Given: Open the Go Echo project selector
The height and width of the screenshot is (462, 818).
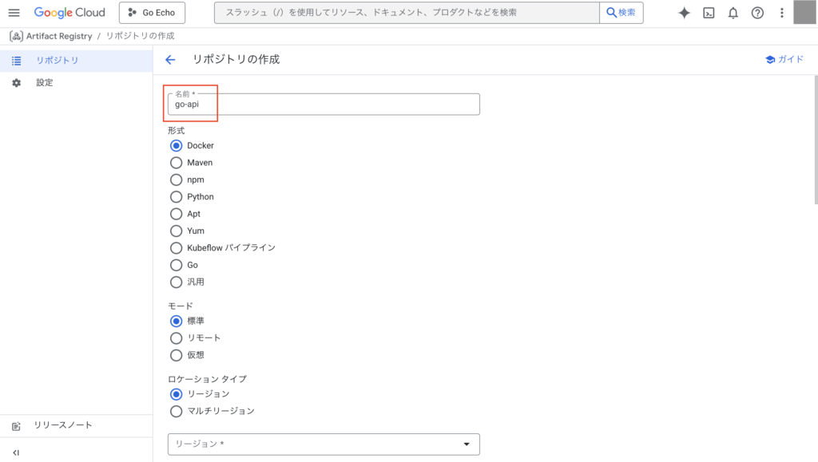Looking at the screenshot, I should coord(152,13).
